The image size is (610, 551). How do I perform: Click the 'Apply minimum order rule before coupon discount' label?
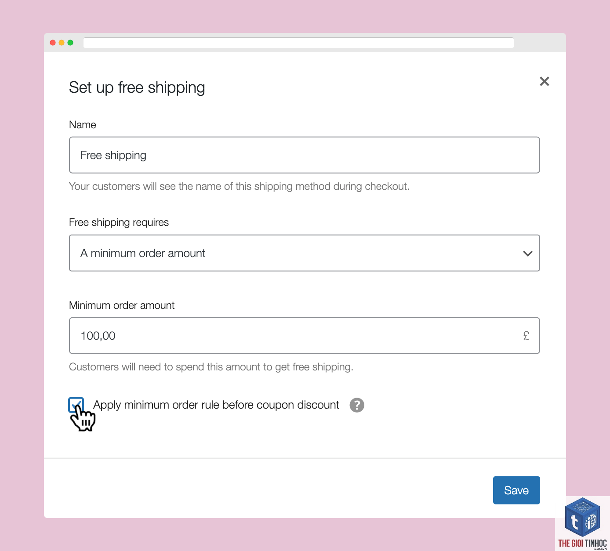click(216, 405)
